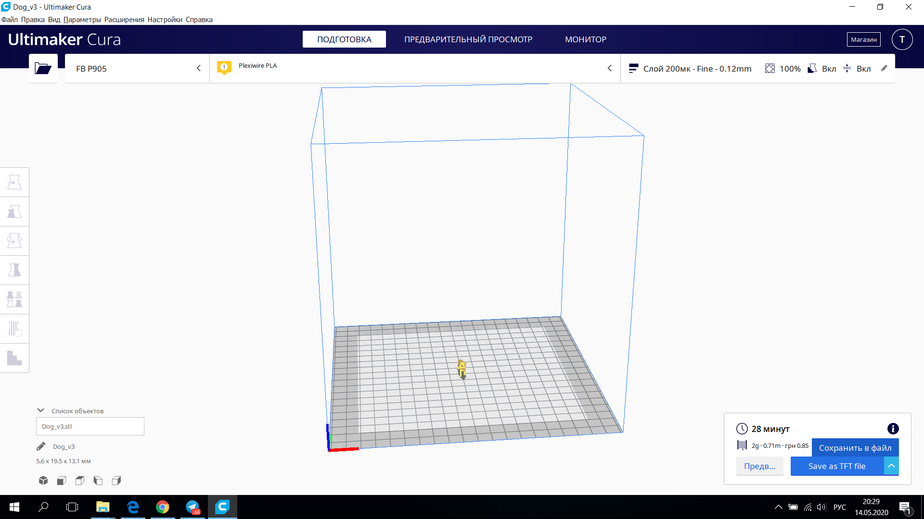Open the notification center icon
This screenshot has width=924, height=519.
coord(904,507)
